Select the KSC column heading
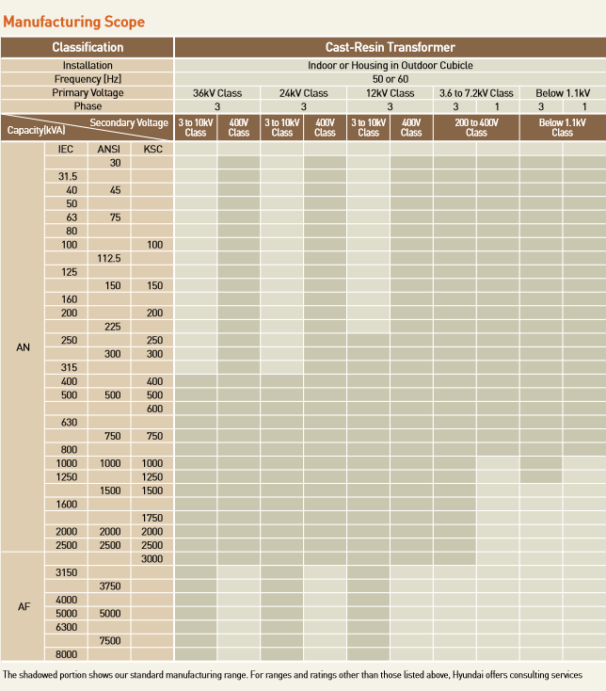Screen dimensions: 606x691 (152, 149)
